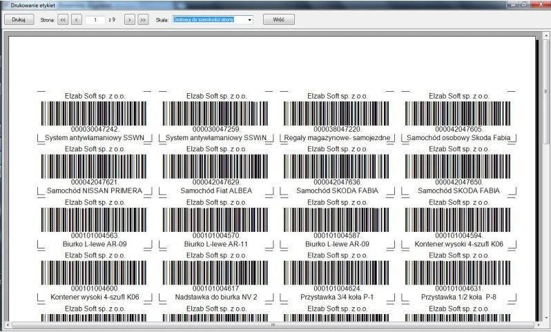Click barcode number 000042047650
This screenshot has height=332, width=551.
(458, 182)
